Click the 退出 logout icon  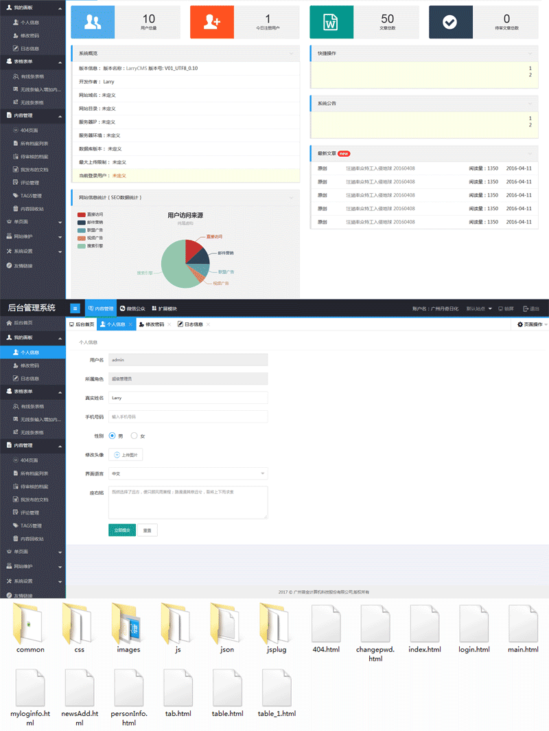click(x=526, y=309)
